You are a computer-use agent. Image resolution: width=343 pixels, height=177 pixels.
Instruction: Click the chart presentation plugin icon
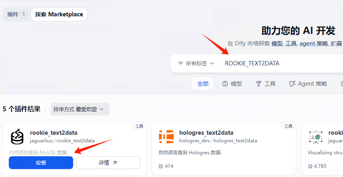tap(316, 137)
